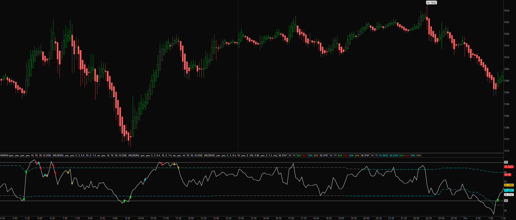Screen dimensions: 516x220
Task: Click the yellow 46.2389 value bubble
Action: [x=509, y=185]
